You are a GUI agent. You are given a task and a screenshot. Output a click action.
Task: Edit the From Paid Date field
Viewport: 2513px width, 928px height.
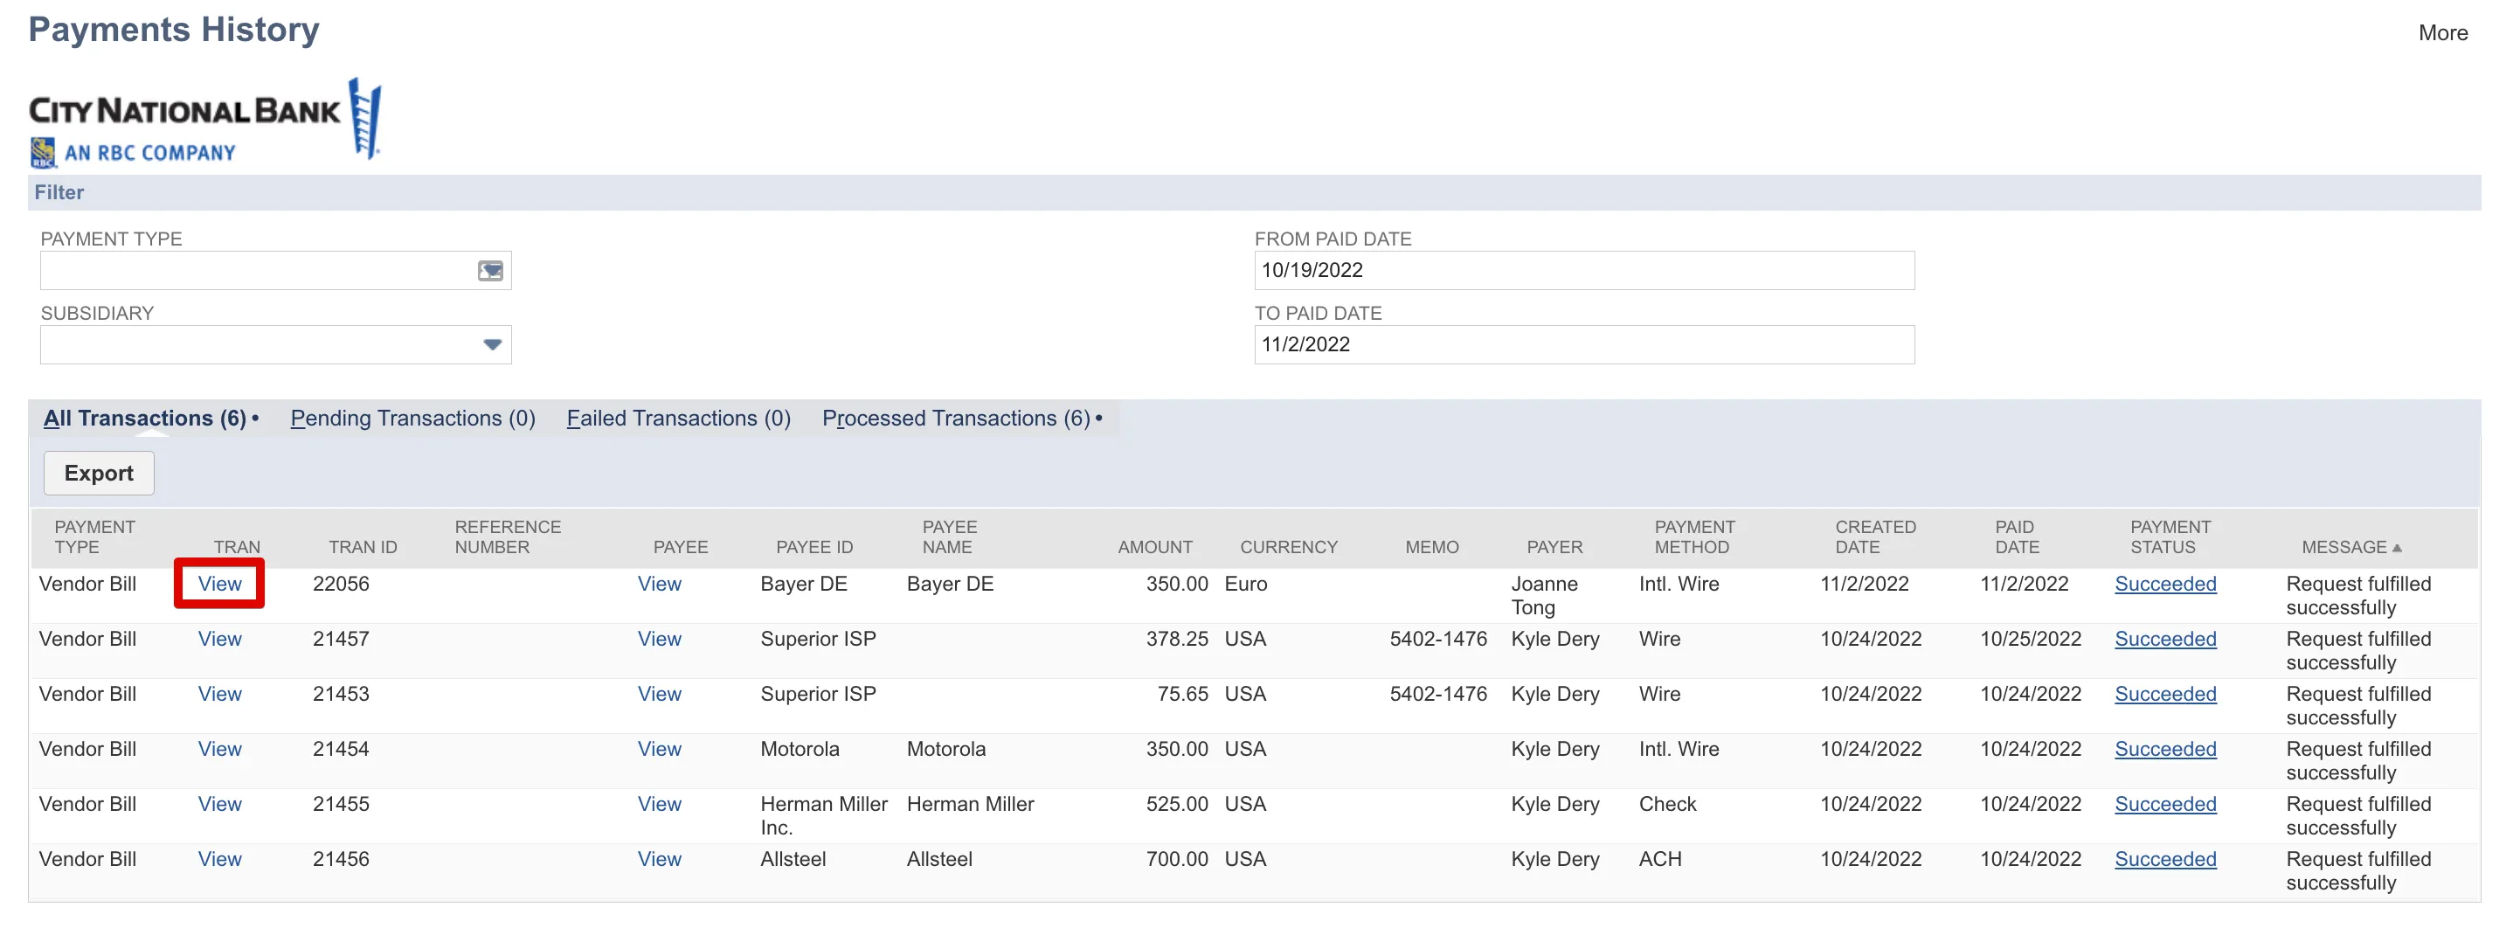tap(1583, 270)
